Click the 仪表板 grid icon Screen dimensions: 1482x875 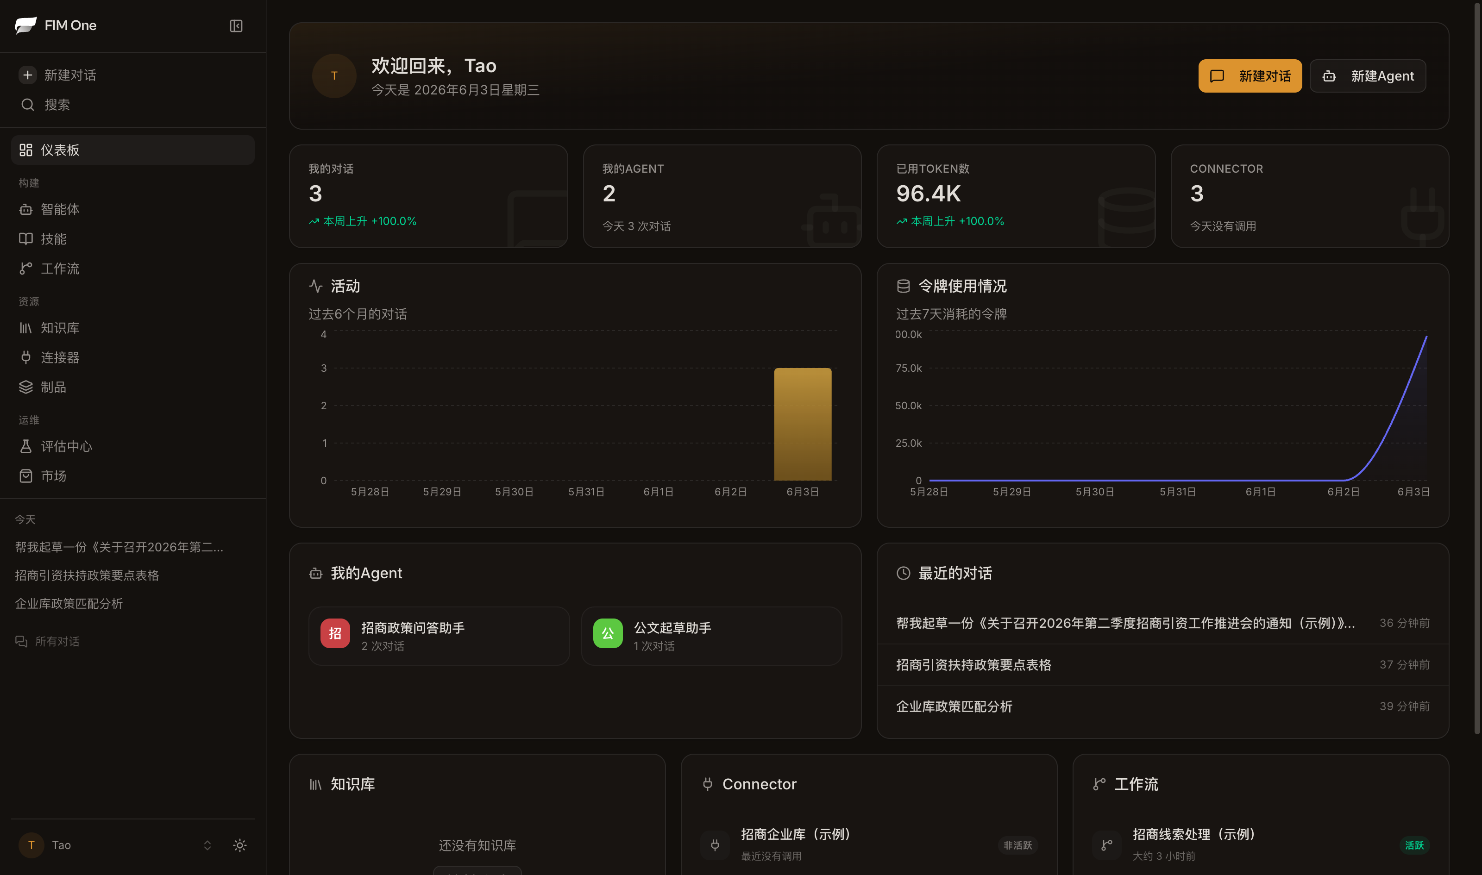[25, 150]
